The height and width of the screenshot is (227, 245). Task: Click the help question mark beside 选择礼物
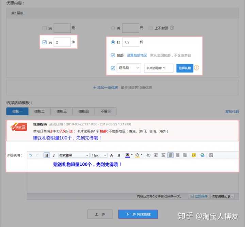(196, 68)
